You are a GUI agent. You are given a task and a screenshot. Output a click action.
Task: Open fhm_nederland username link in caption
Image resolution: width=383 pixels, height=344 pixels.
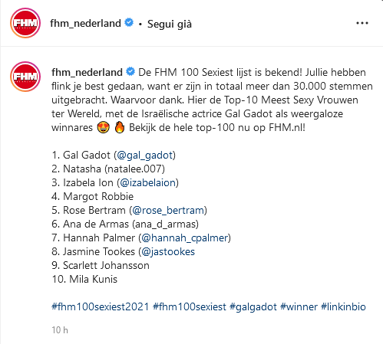(x=87, y=72)
